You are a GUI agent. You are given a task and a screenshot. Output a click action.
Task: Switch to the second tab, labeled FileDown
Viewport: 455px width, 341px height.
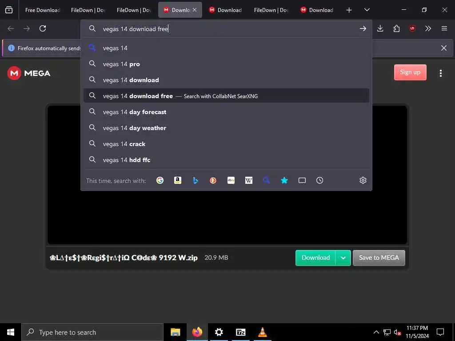88,10
